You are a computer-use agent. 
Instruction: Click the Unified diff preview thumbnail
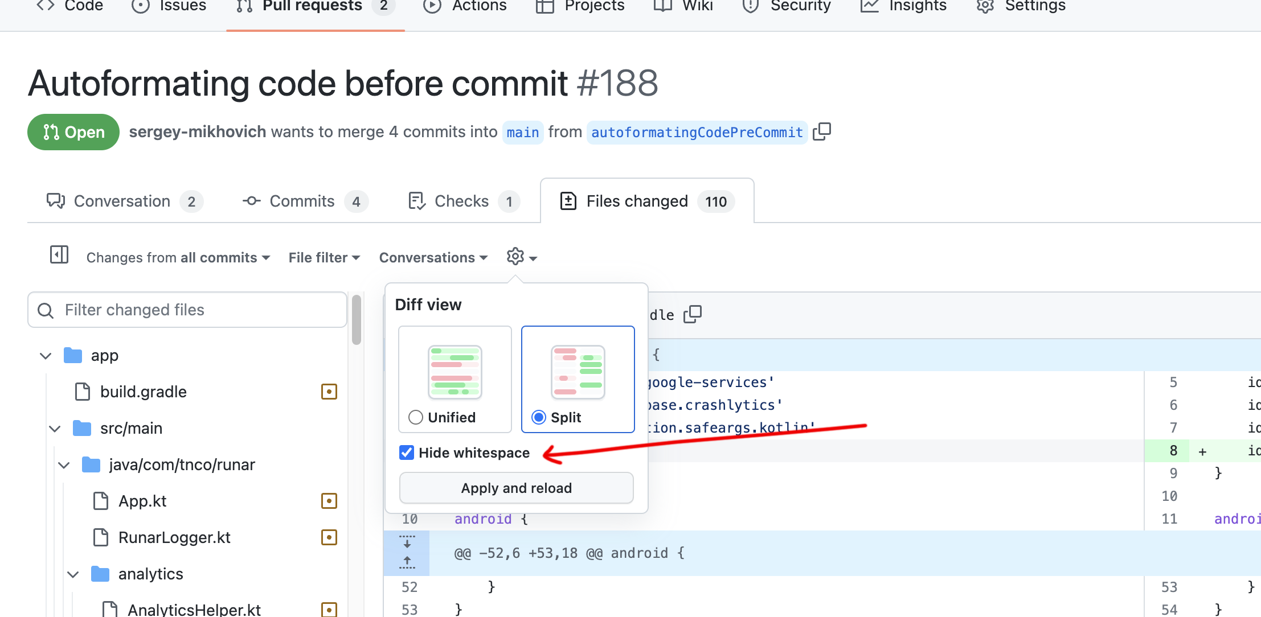pos(455,372)
